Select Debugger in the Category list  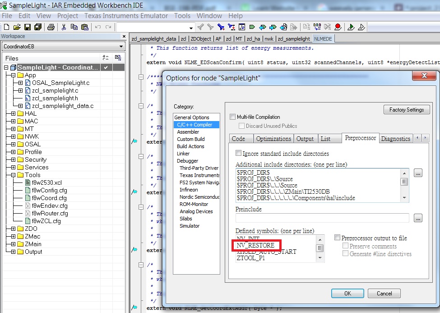(187, 161)
